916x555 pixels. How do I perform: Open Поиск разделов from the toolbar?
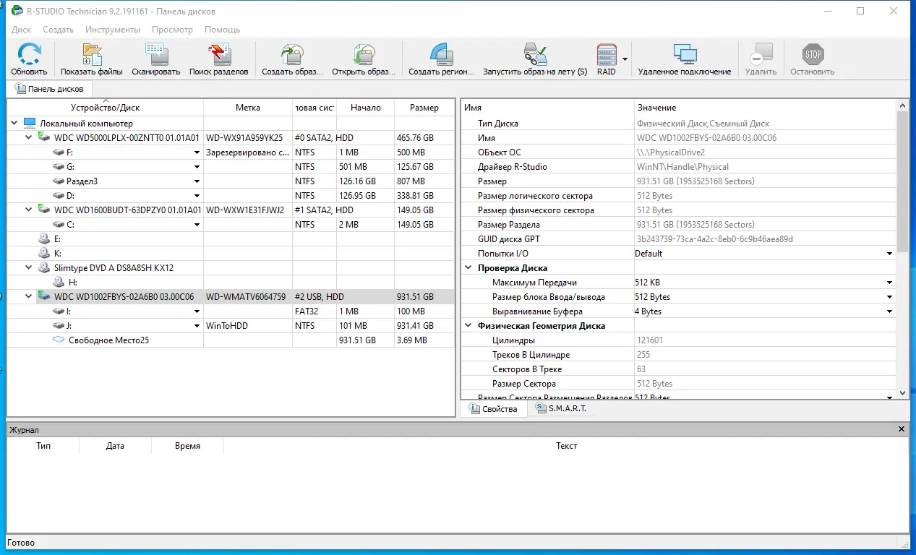(220, 58)
